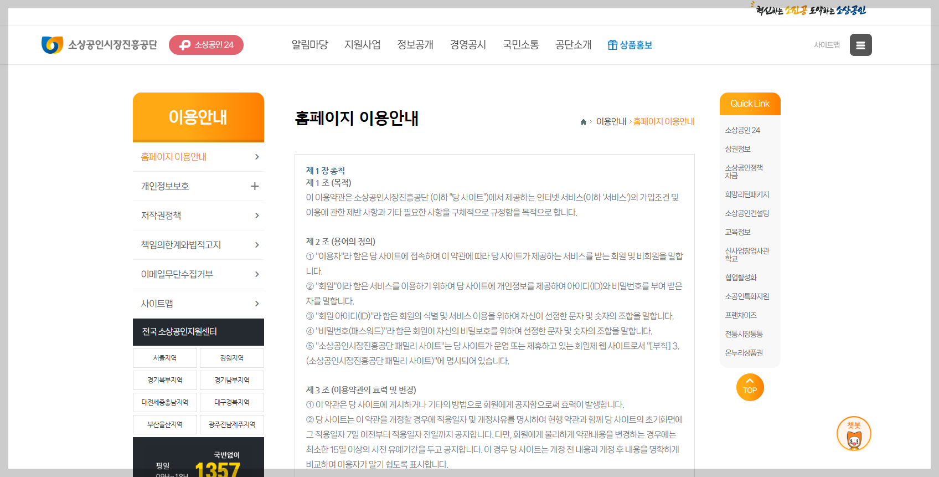The height and width of the screenshot is (477, 939).
Task: Open the 온누리상품권 quick link
Action: pyautogui.click(x=744, y=353)
